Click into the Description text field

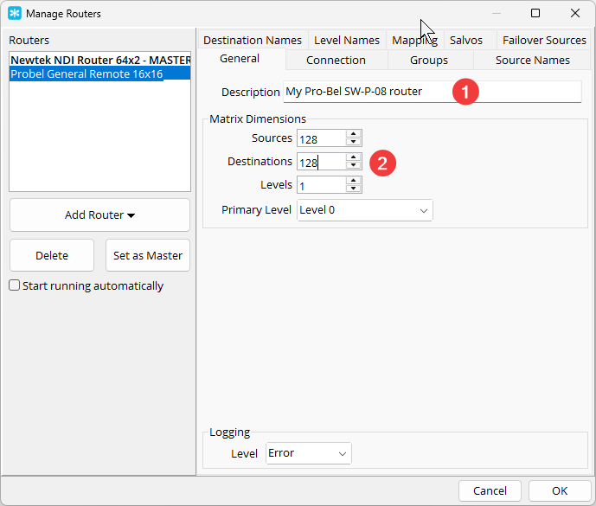(x=433, y=92)
